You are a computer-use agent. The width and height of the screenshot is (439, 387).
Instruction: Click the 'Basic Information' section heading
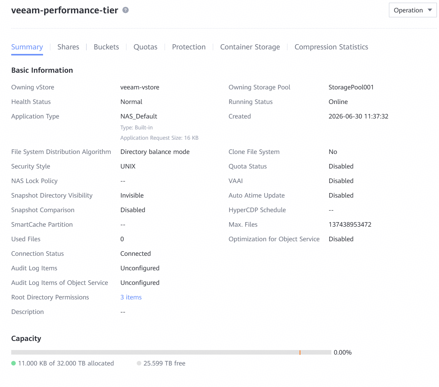pos(42,70)
